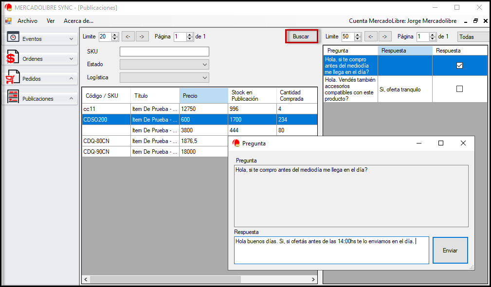Check the box for accesorios compatibles question
The height and width of the screenshot is (287, 491).
point(459,89)
